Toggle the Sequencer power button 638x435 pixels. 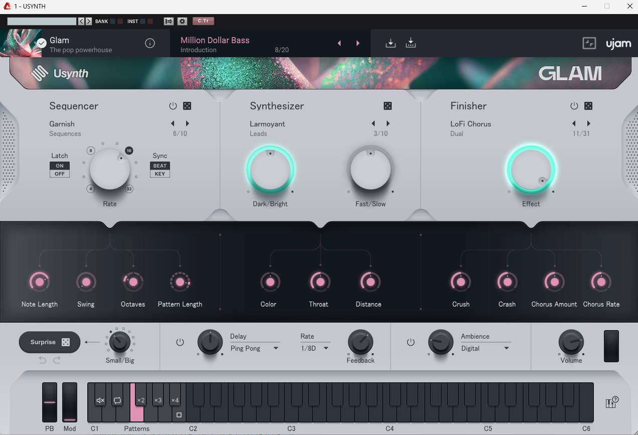[x=173, y=106]
